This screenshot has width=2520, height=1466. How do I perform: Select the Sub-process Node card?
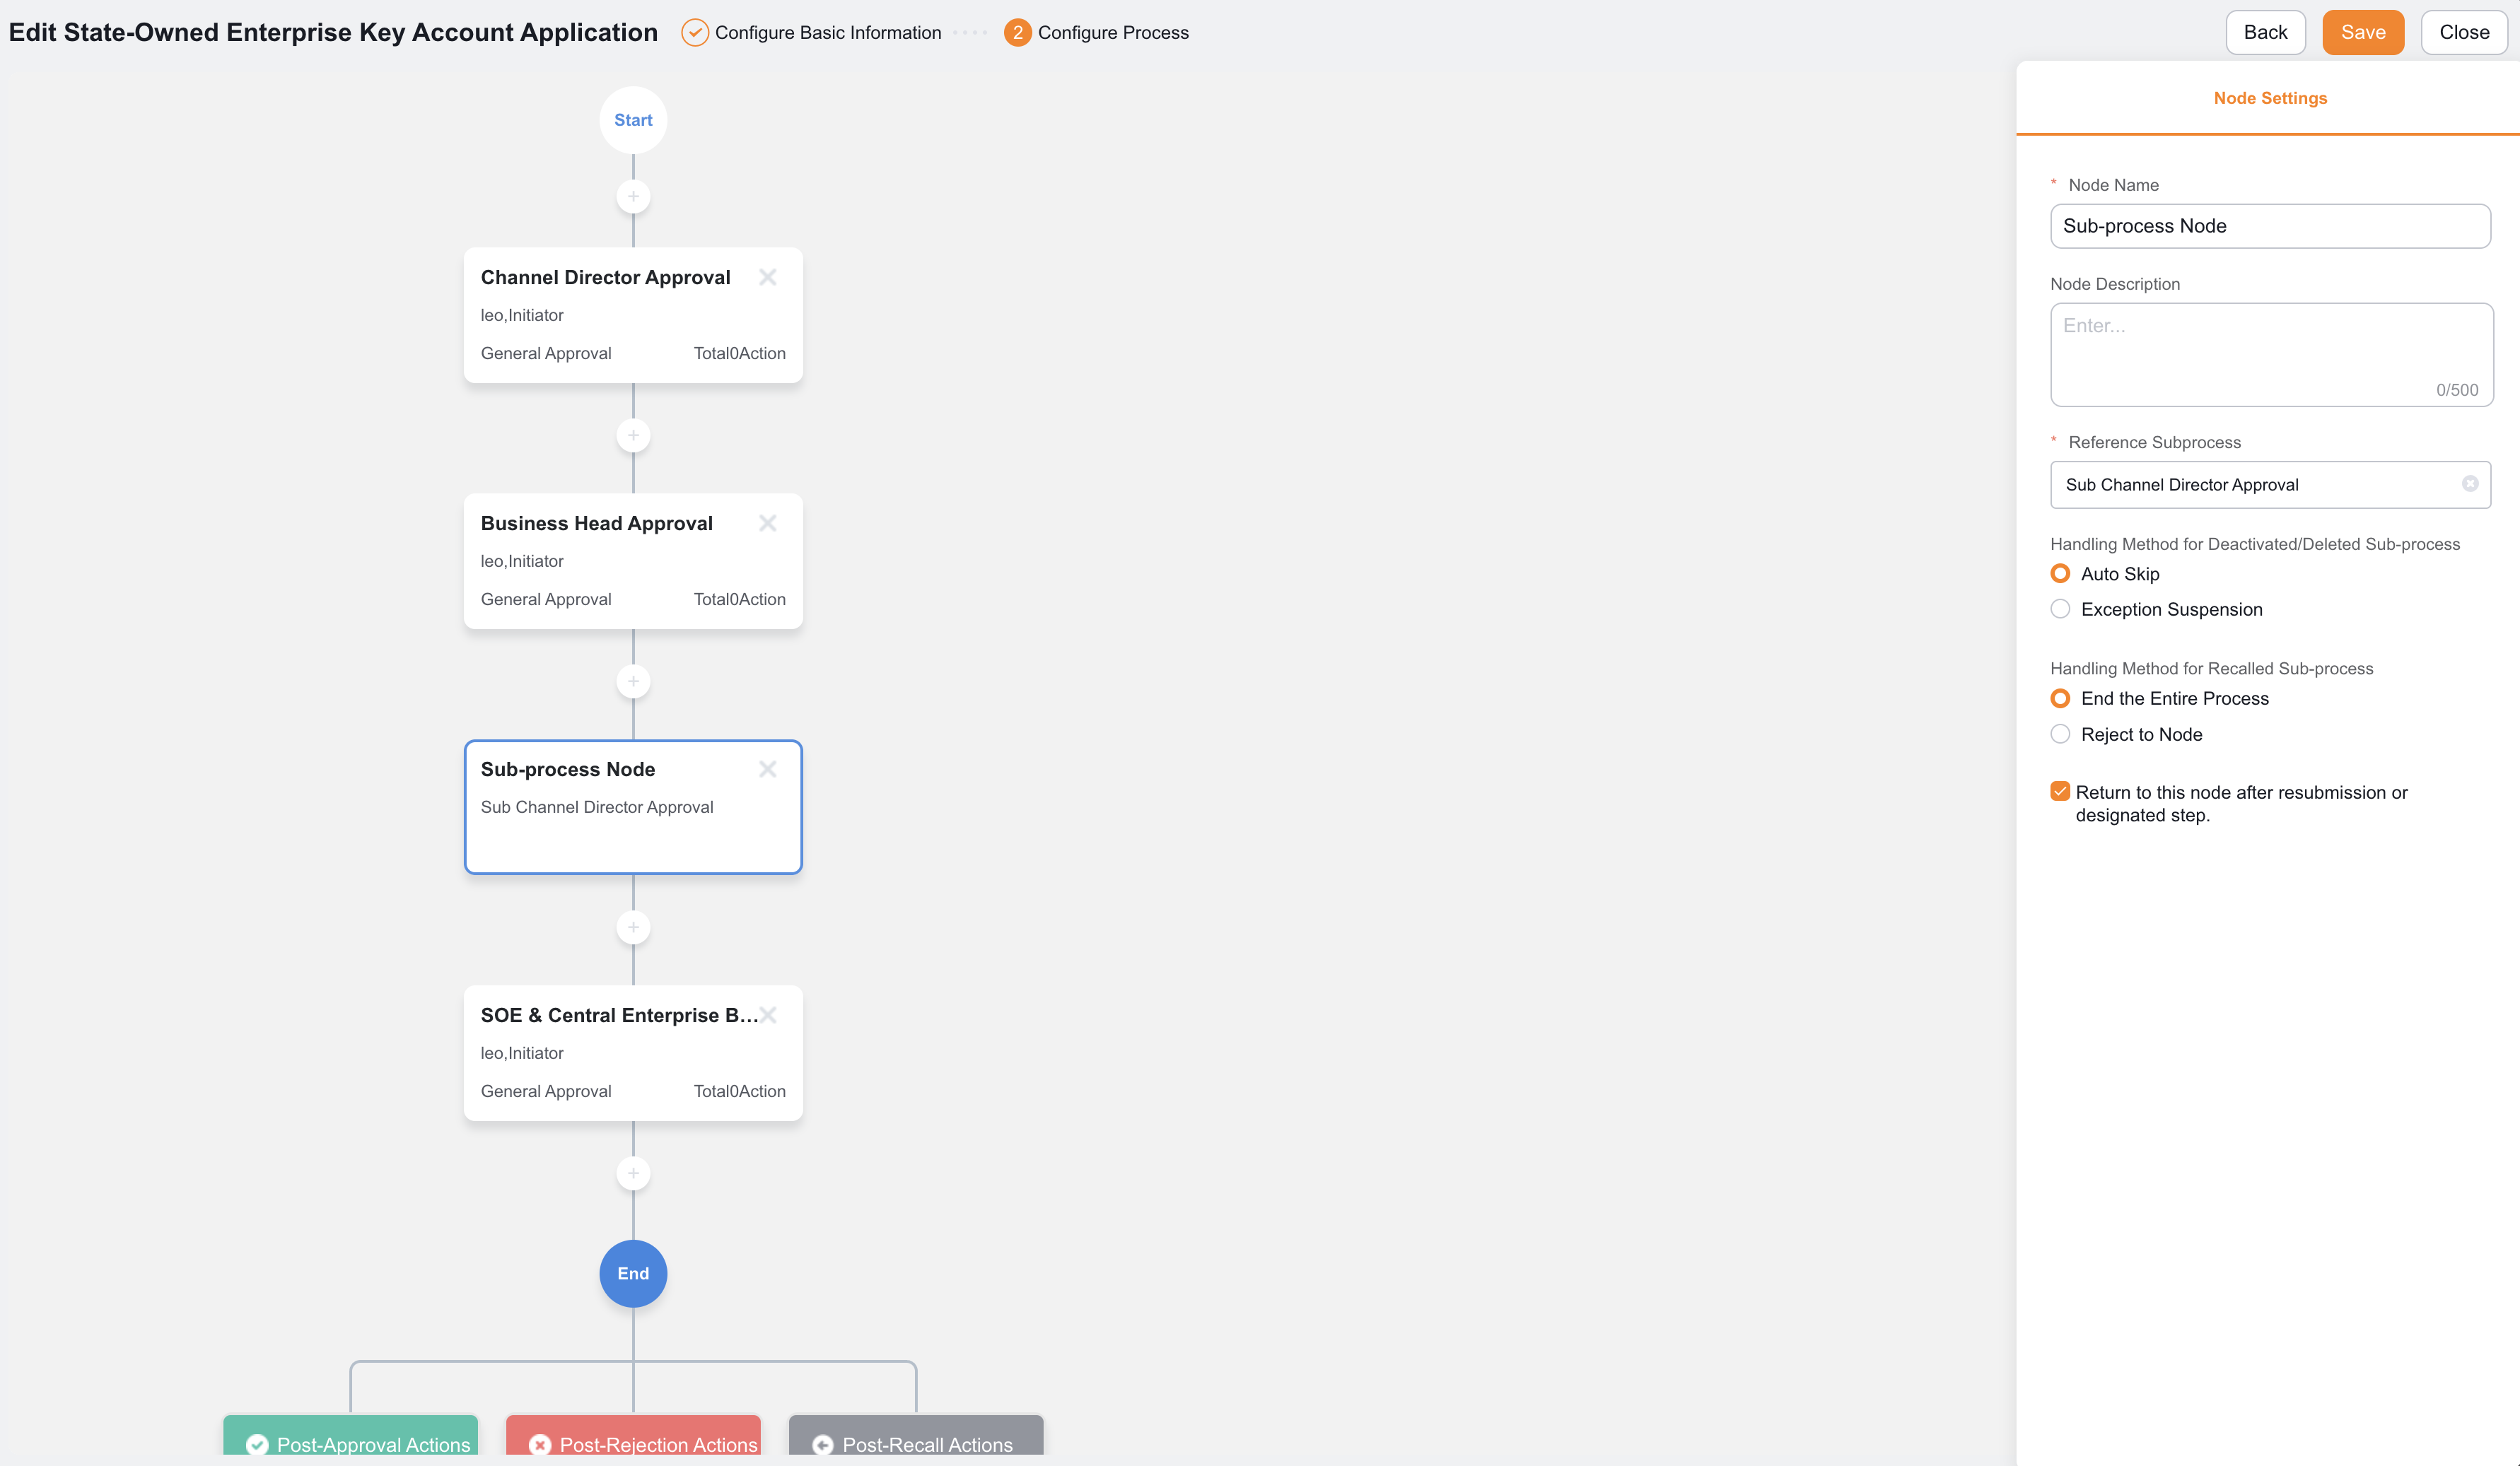coord(633,807)
